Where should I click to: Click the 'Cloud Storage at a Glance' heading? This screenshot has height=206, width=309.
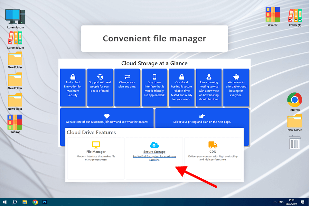[154, 63]
